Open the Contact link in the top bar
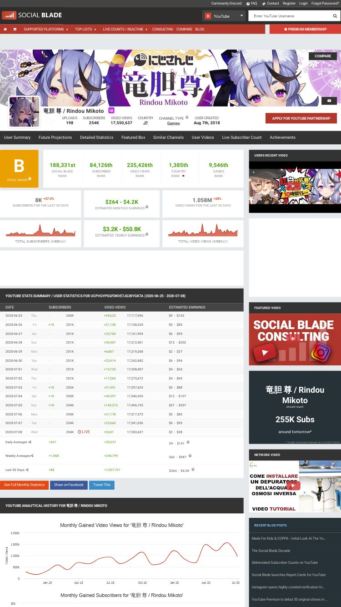The width and height of the screenshot is (341, 607). tap(271, 3)
